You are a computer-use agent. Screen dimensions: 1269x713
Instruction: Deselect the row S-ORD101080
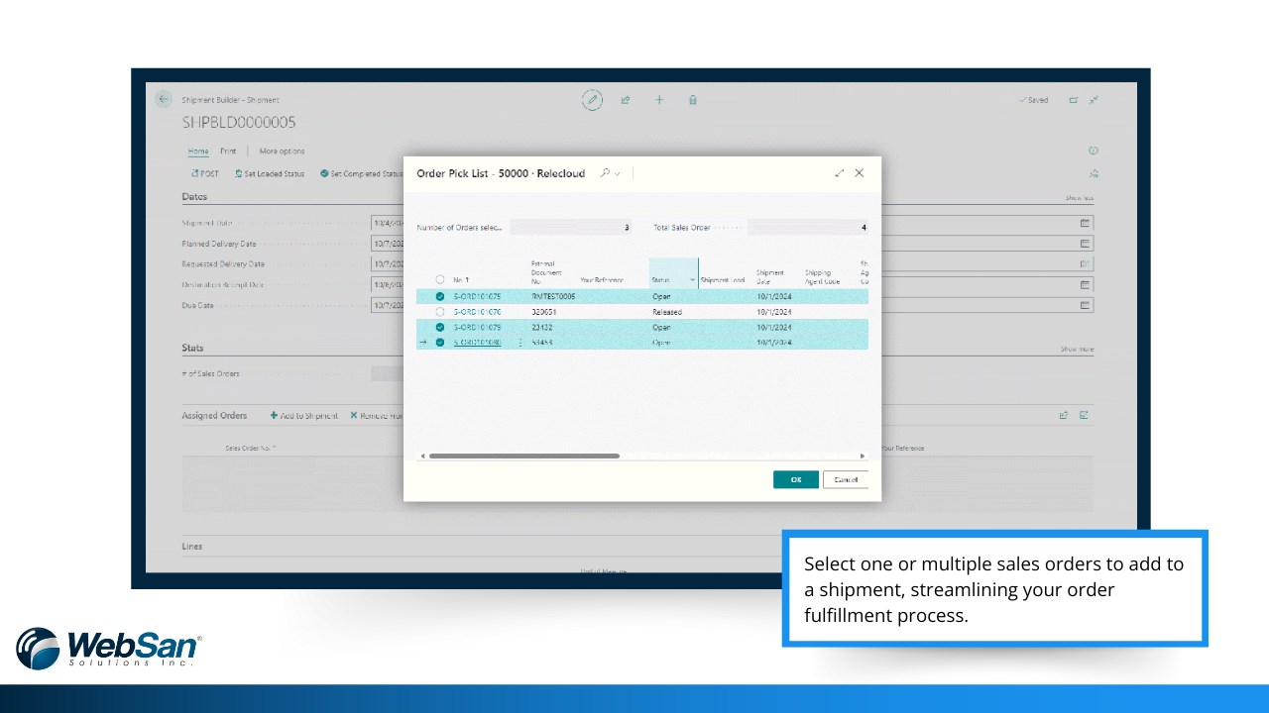pyautogui.click(x=440, y=343)
